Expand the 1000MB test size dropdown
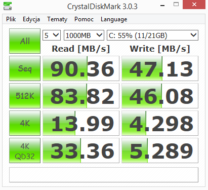Screen dimensions: 208x190 point(84,35)
